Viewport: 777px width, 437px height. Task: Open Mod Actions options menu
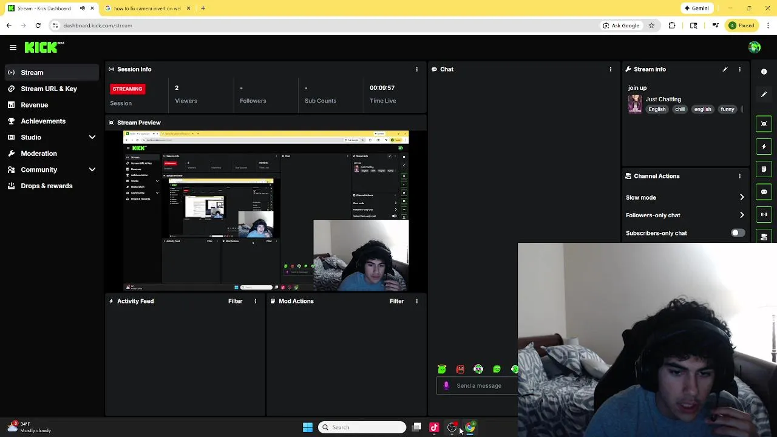(x=416, y=301)
